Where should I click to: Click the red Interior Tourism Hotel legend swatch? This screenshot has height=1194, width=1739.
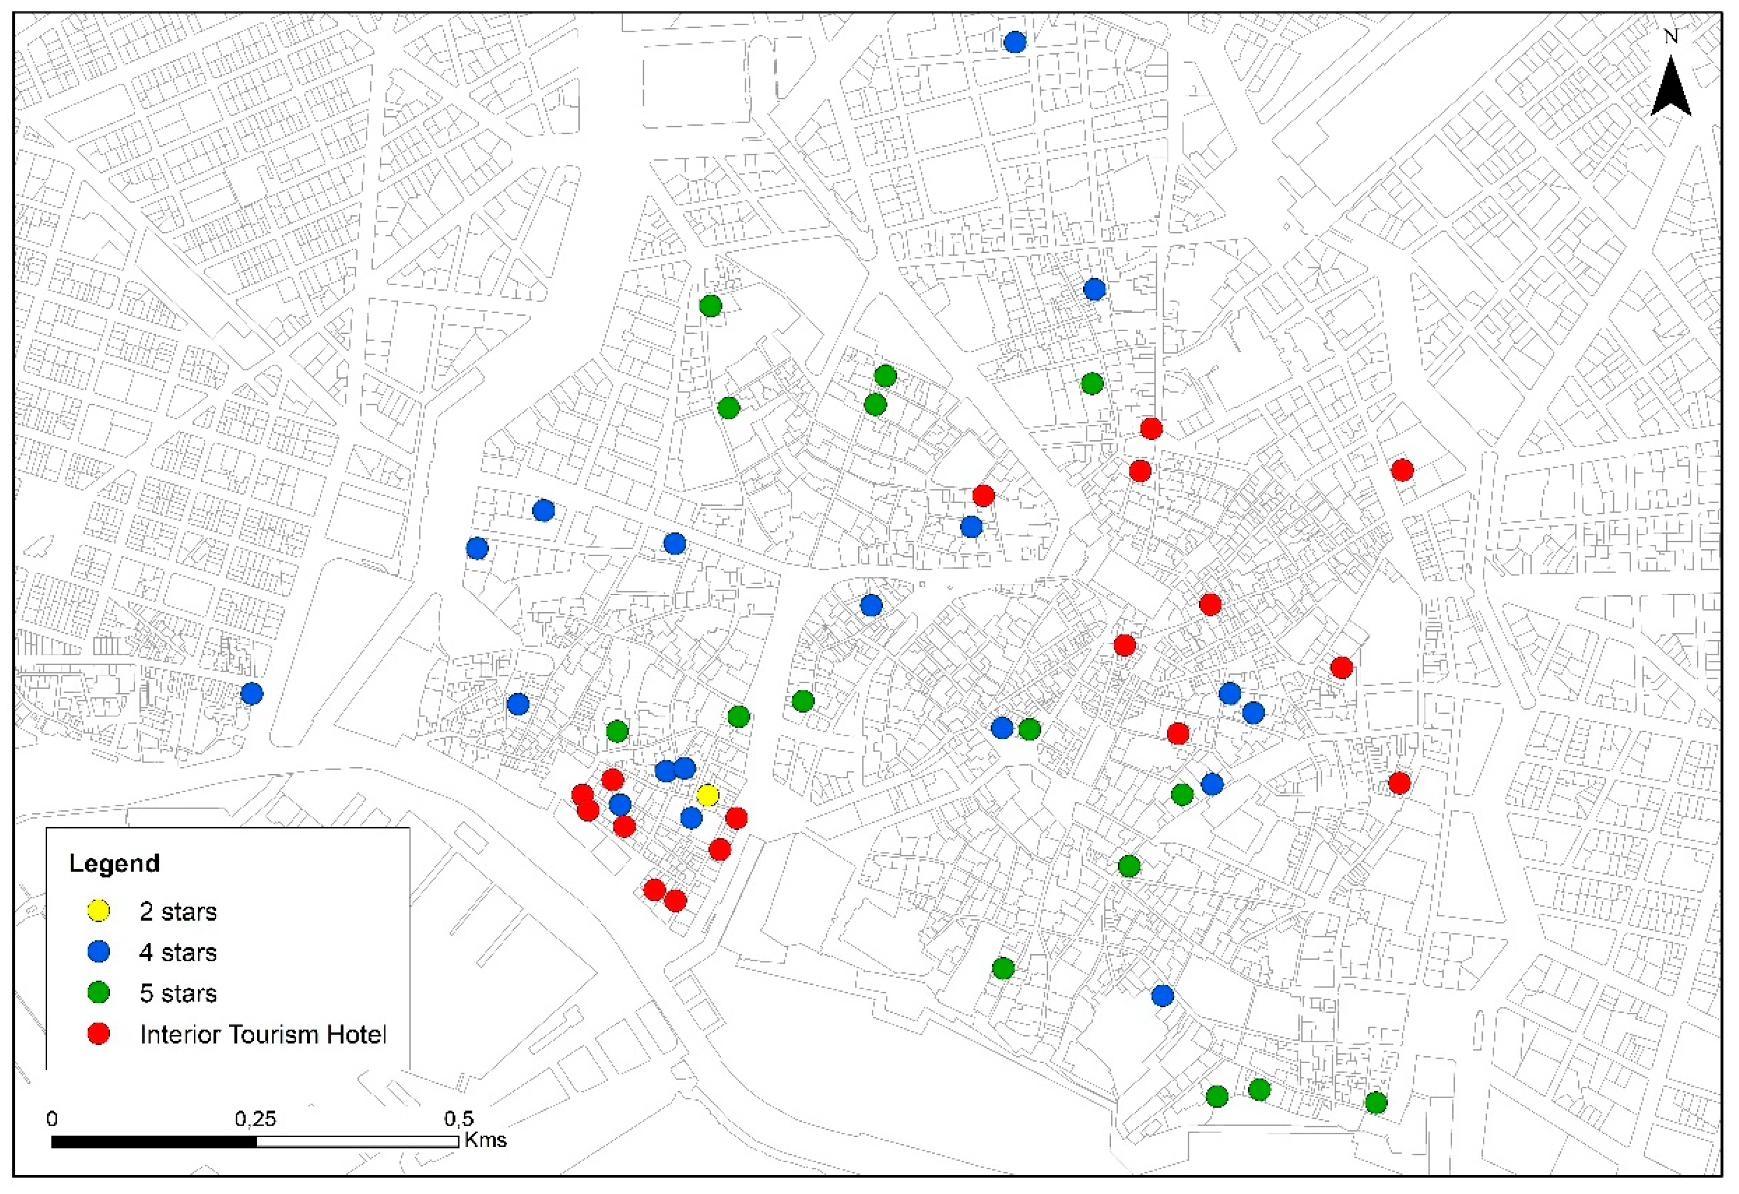(99, 1034)
